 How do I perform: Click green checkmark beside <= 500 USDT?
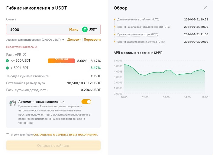click(x=7, y=61)
